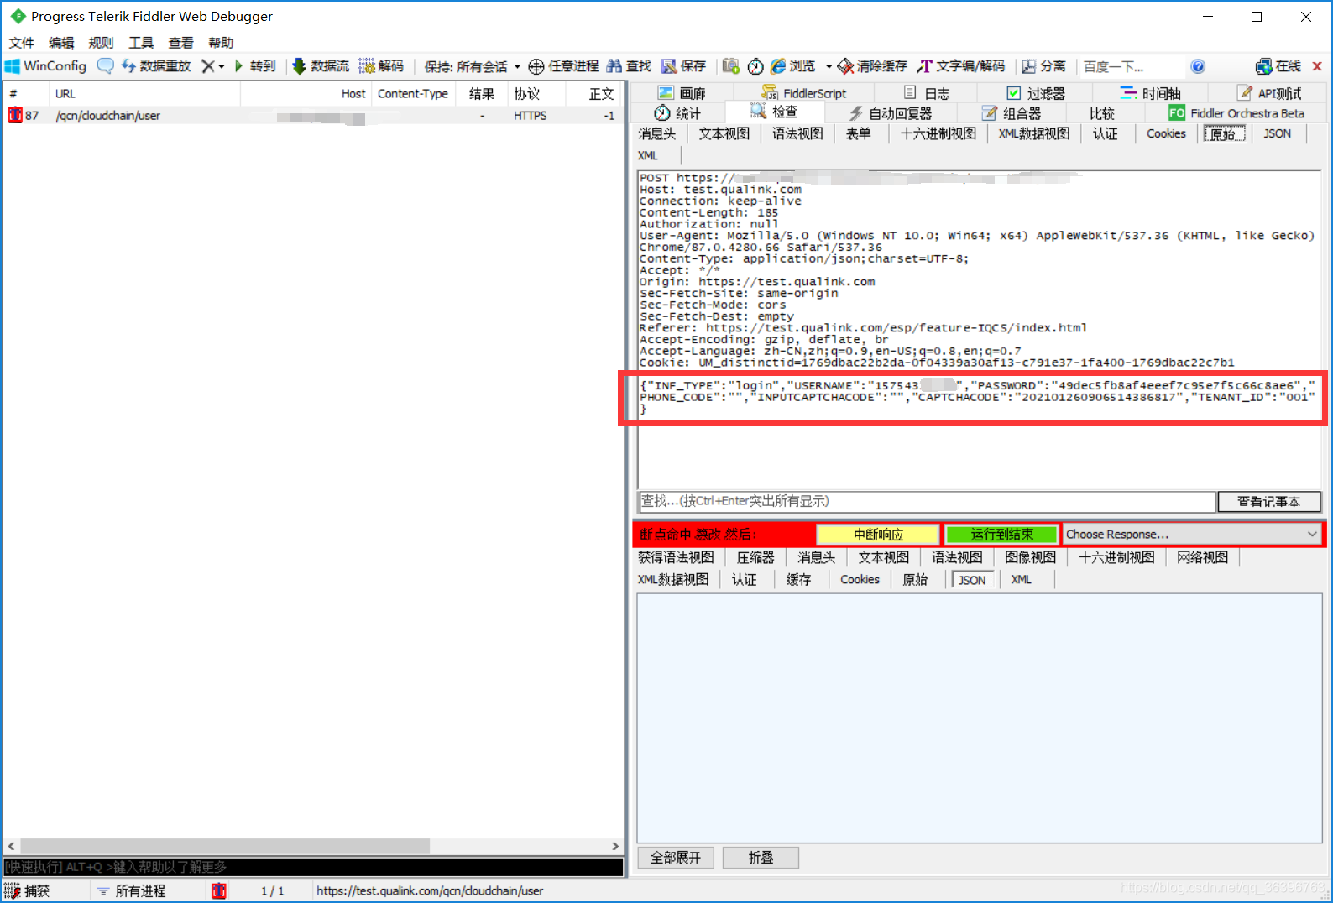Select response 网络视图 web view tab
The height and width of the screenshot is (903, 1333).
[x=1202, y=557]
